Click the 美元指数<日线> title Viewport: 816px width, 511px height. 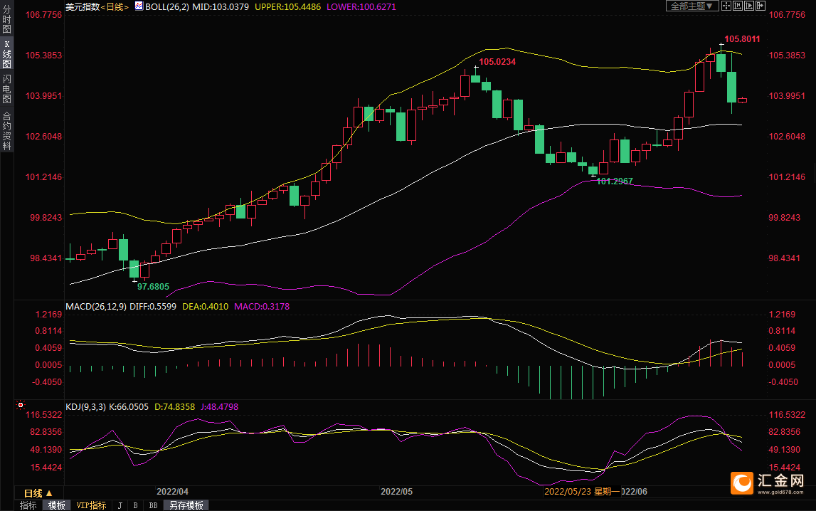[97, 7]
